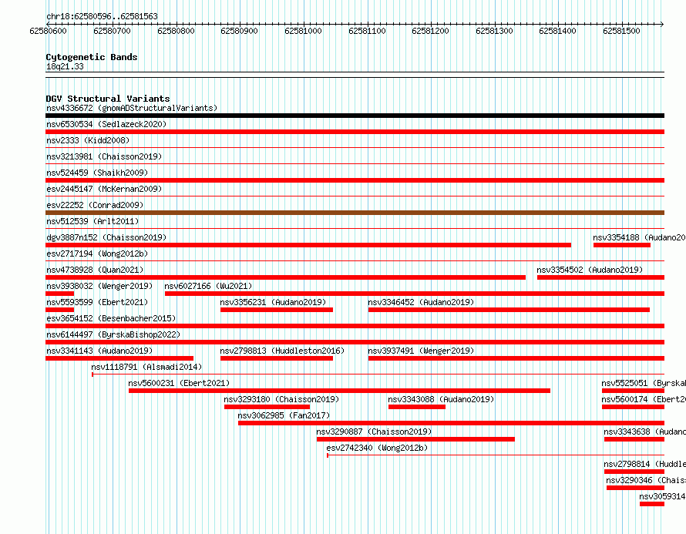
Task: Select dgv3887n152 (Chaisson2019) label
Action: [x=106, y=237]
